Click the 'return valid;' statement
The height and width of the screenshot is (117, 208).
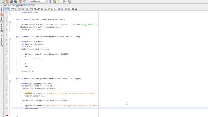(28, 71)
